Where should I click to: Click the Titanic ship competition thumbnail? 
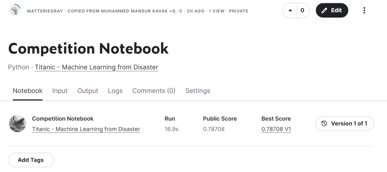pyautogui.click(x=18, y=124)
